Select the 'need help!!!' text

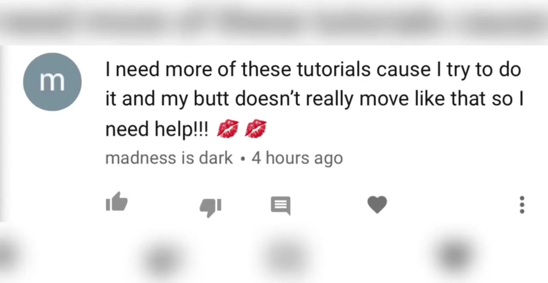tap(157, 129)
